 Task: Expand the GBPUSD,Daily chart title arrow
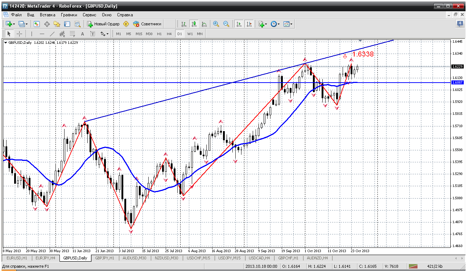5,42
